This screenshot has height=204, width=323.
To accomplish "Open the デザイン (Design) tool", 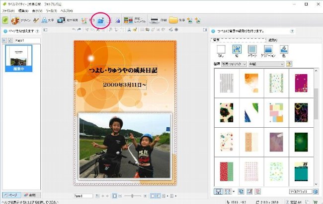I will coord(21,20).
